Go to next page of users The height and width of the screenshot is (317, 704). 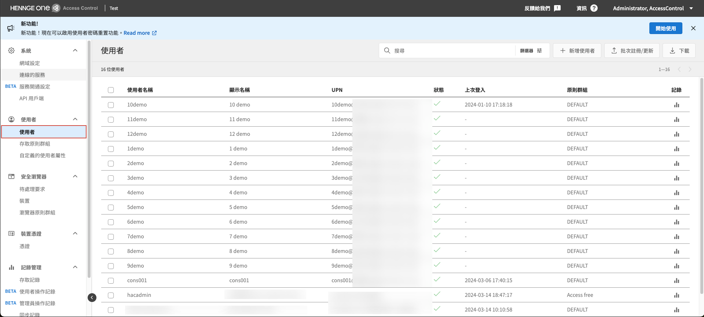(x=690, y=69)
